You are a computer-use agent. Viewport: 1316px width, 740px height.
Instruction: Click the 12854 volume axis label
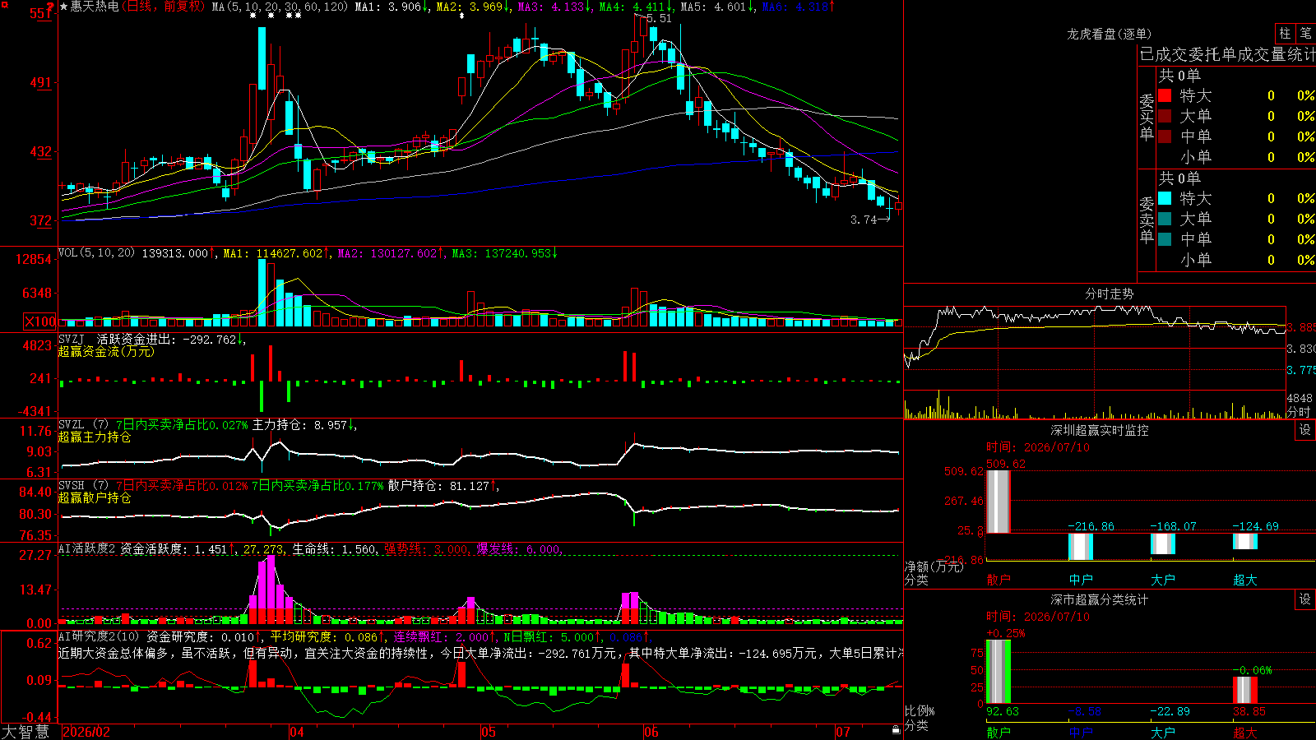coord(35,259)
